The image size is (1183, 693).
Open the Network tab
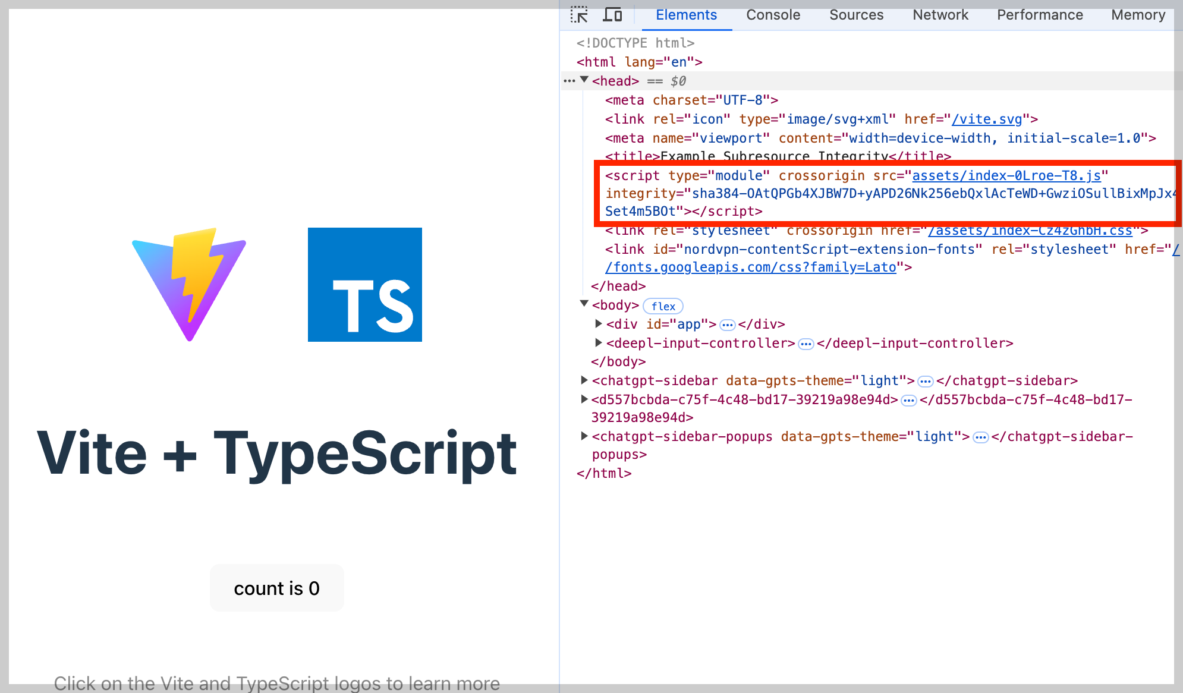940,15
